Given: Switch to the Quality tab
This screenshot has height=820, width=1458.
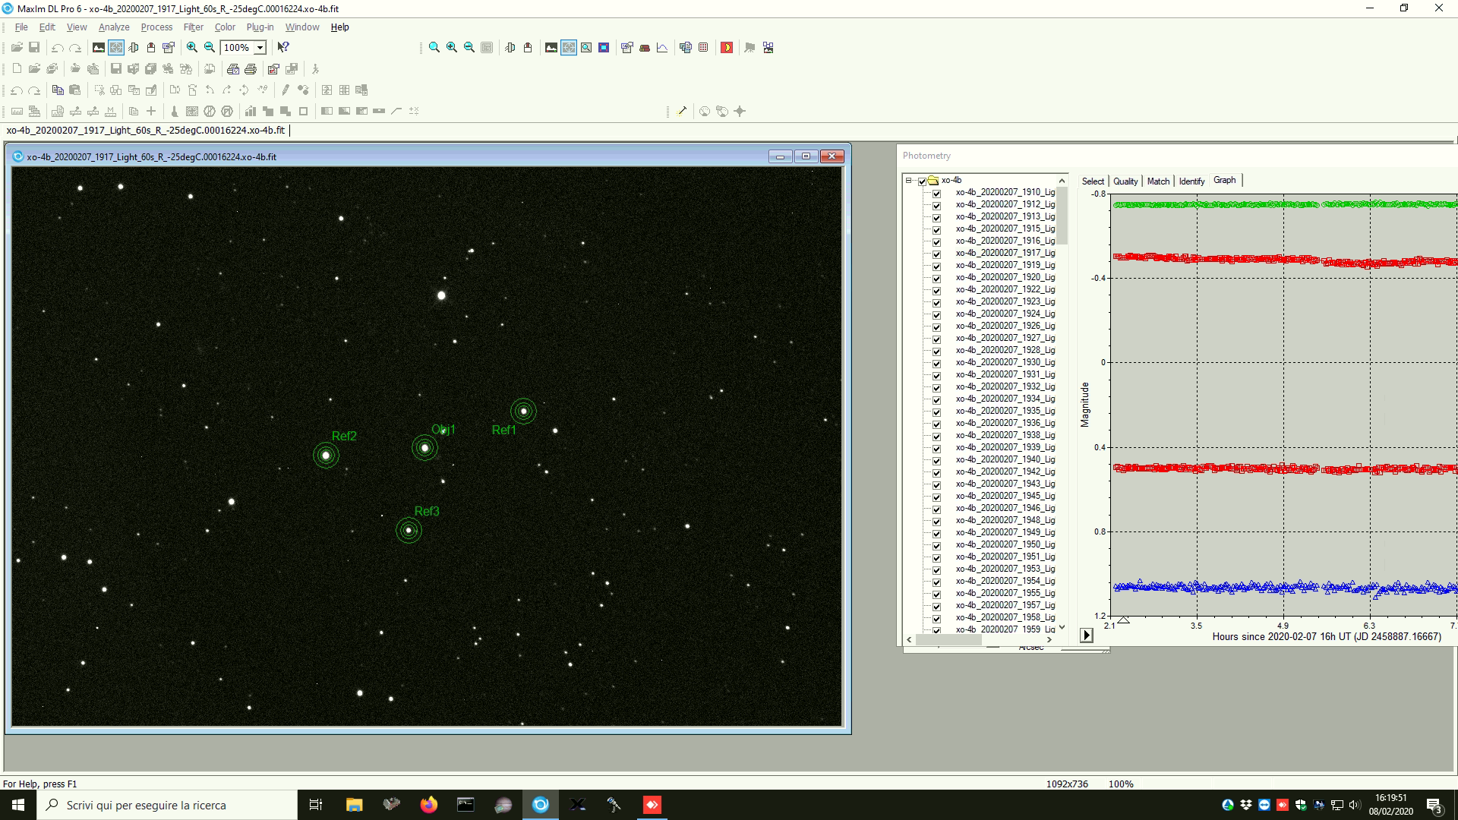Looking at the screenshot, I should (x=1125, y=181).
